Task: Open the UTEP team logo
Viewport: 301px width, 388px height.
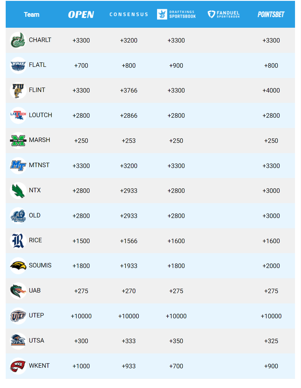Action: pyautogui.click(x=18, y=316)
